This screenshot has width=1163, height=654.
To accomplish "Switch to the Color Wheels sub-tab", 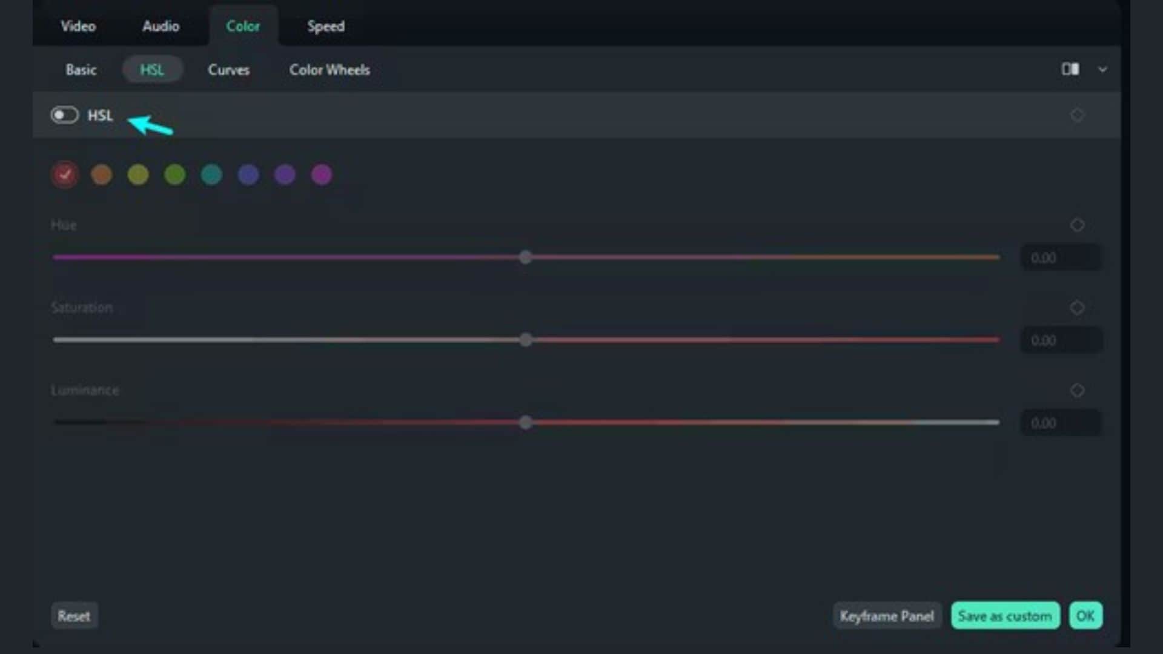I will (330, 70).
